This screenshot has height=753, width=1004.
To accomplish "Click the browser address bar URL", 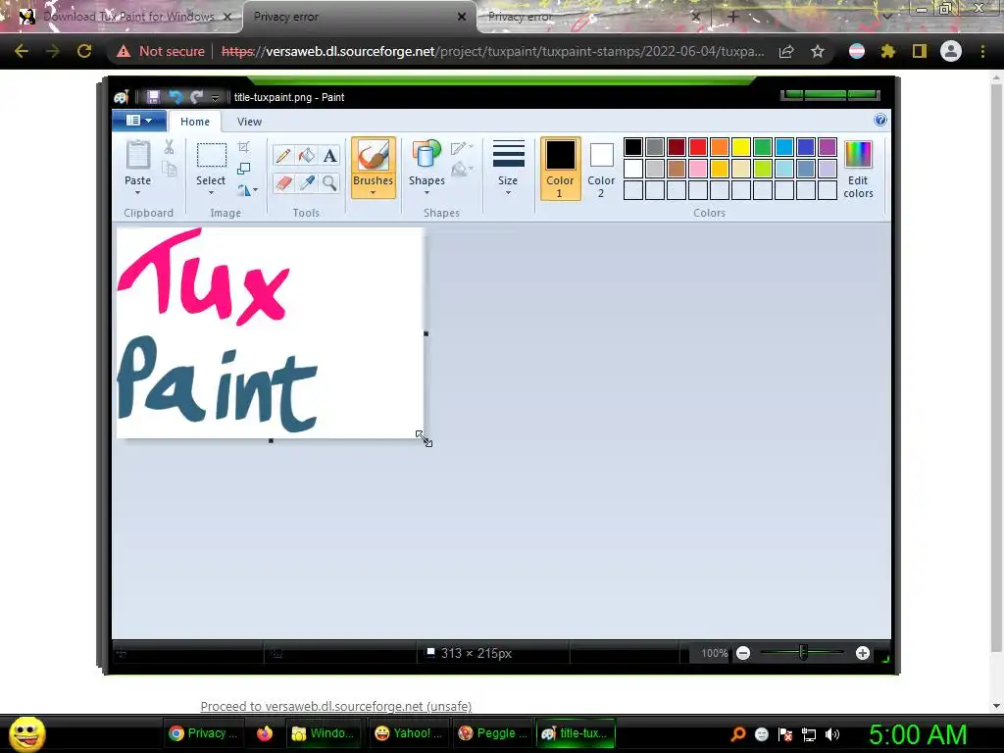I will click(x=493, y=51).
